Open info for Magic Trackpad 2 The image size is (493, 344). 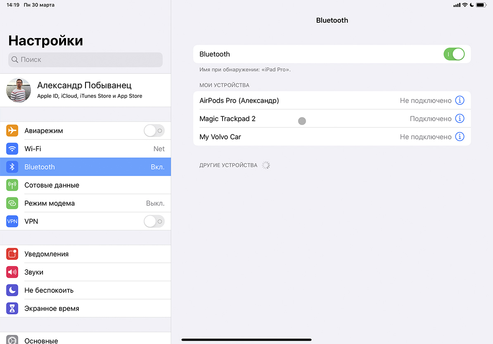(460, 118)
